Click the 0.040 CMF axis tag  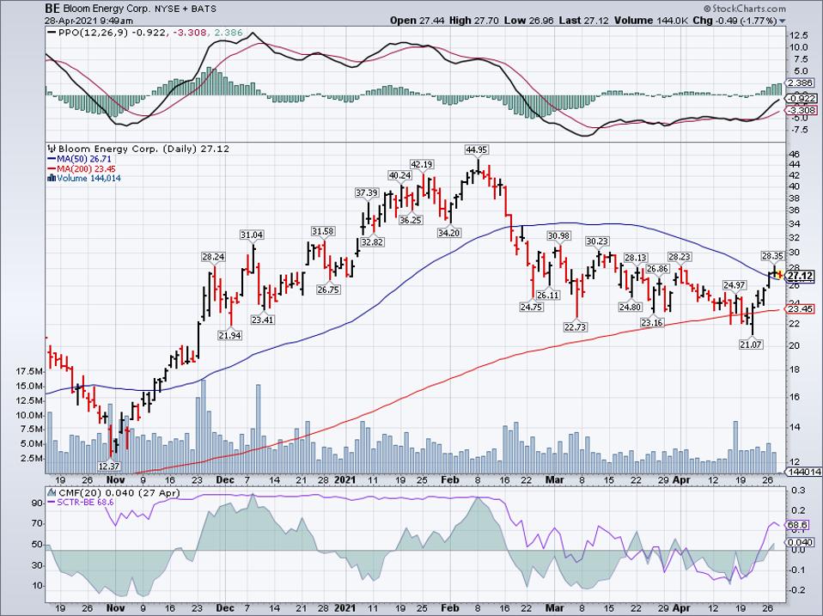pos(801,542)
